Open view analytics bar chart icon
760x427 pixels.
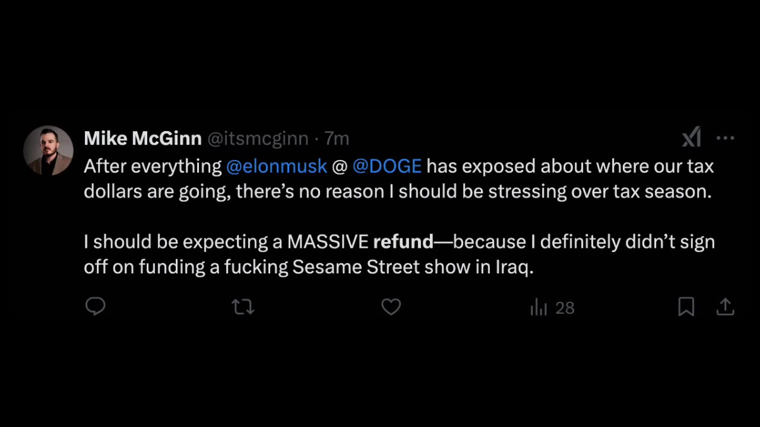click(x=539, y=307)
